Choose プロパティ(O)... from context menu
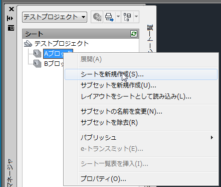This screenshot has width=221, height=187. pos(141,179)
